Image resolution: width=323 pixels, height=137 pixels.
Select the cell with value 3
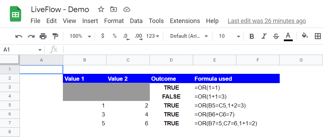coord(85,114)
